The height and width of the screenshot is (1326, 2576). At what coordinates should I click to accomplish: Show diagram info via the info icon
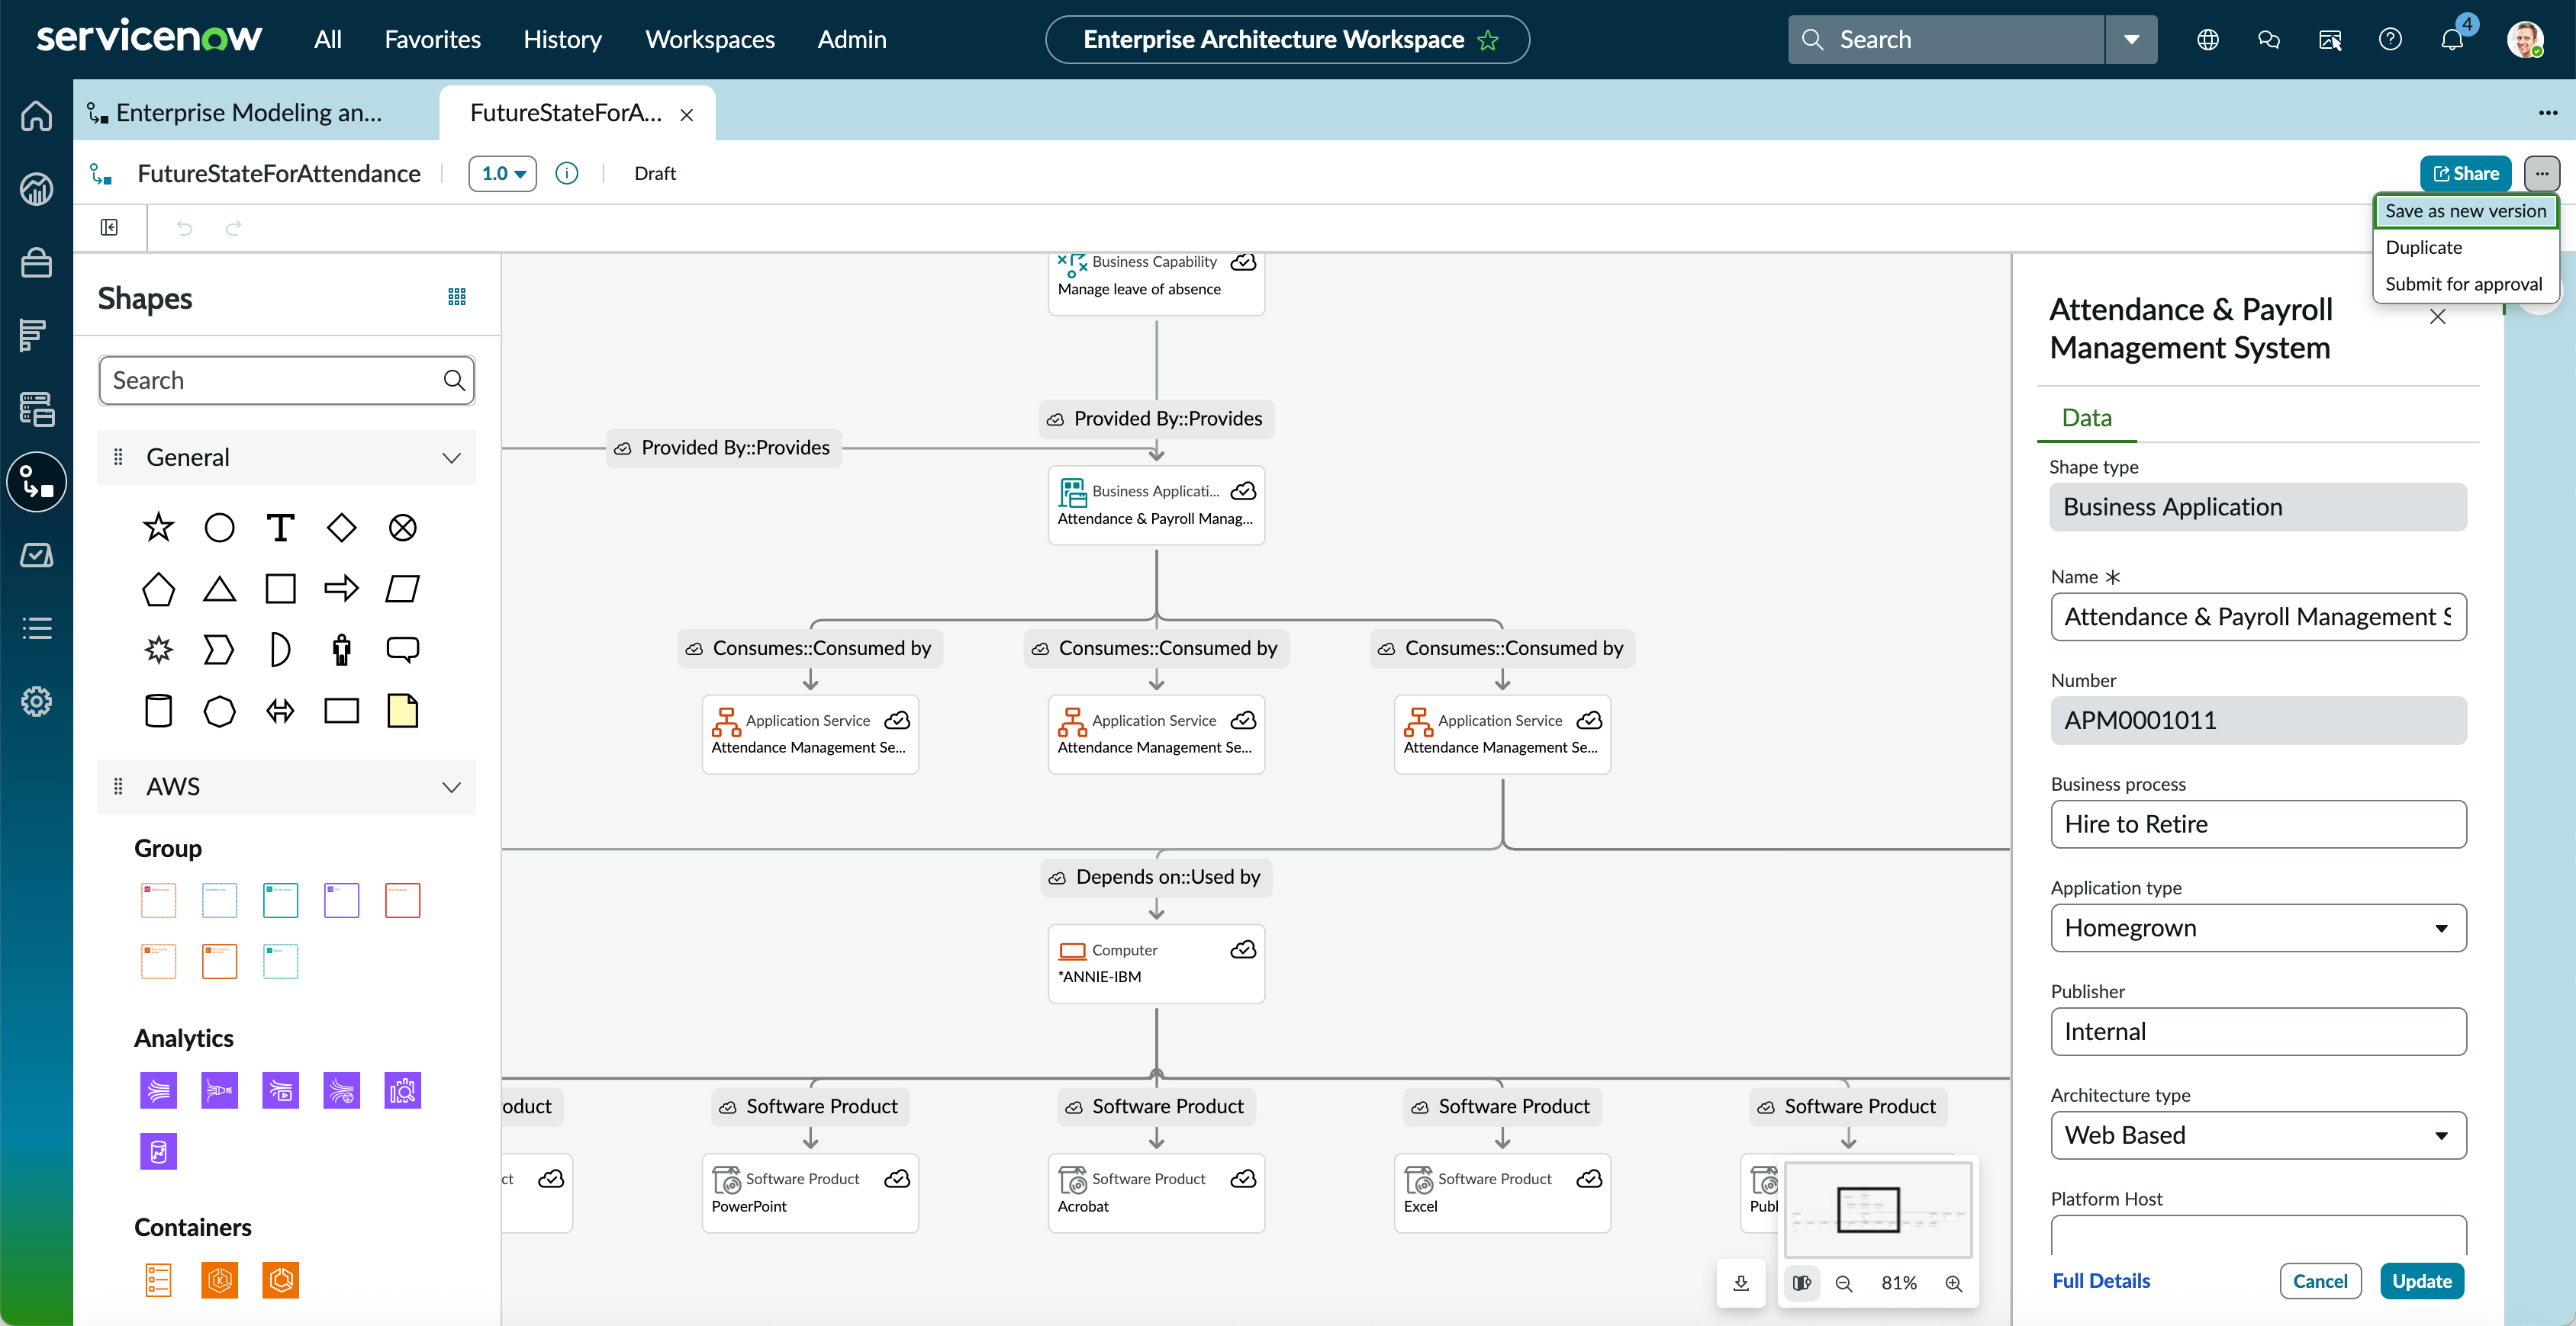(566, 174)
